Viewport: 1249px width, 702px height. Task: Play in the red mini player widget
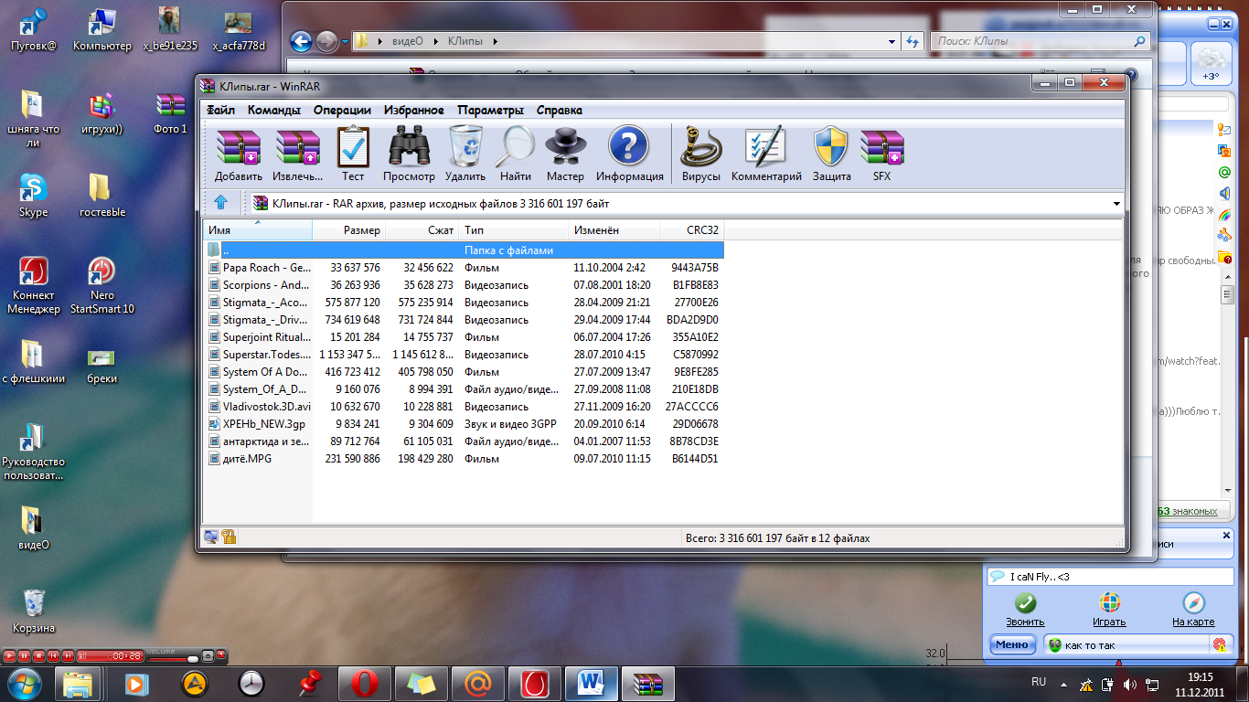[x=10, y=655]
